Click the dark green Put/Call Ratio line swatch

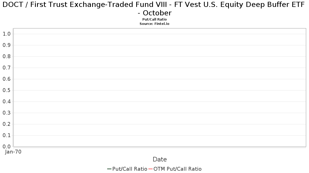click(x=109, y=169)
